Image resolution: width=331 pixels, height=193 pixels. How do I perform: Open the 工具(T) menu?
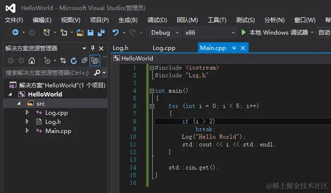coord(217,20)
